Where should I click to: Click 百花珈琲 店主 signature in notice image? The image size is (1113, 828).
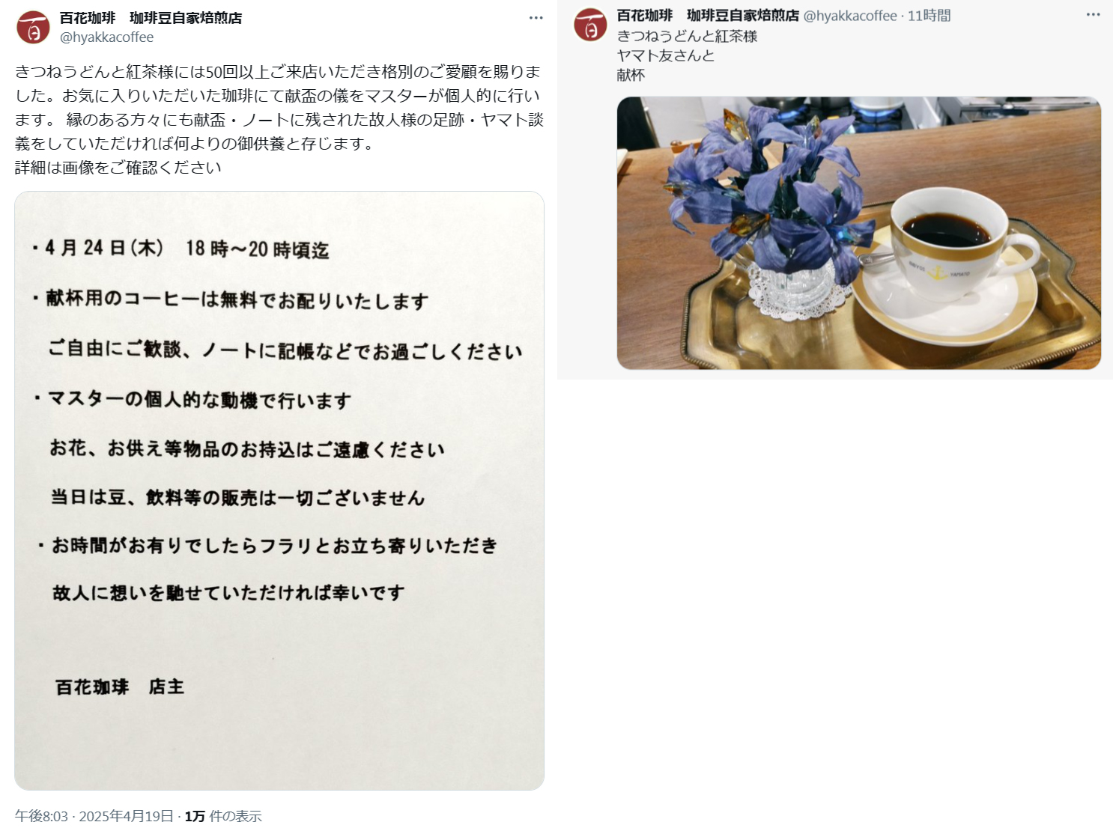120,687
